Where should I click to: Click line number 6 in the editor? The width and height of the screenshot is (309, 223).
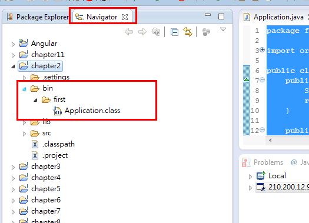257,71
